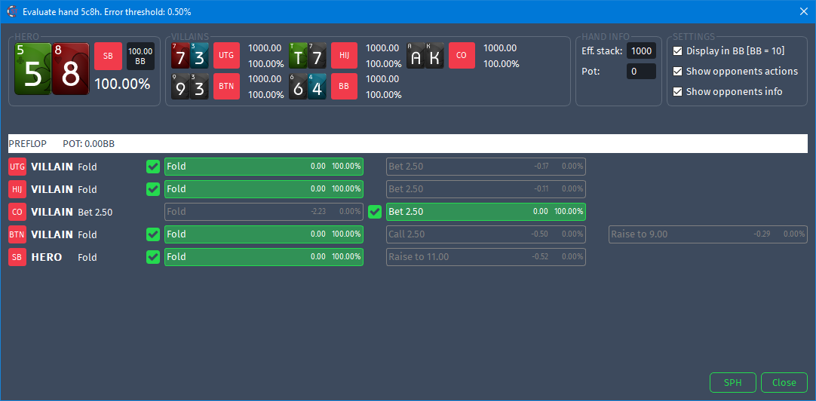
Task: Click BB villain's 1000.00 stack value
Action: pos(383,79)
